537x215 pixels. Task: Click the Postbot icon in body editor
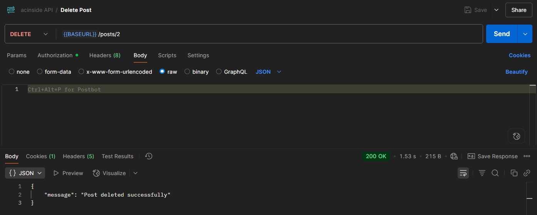click(517, 136)
